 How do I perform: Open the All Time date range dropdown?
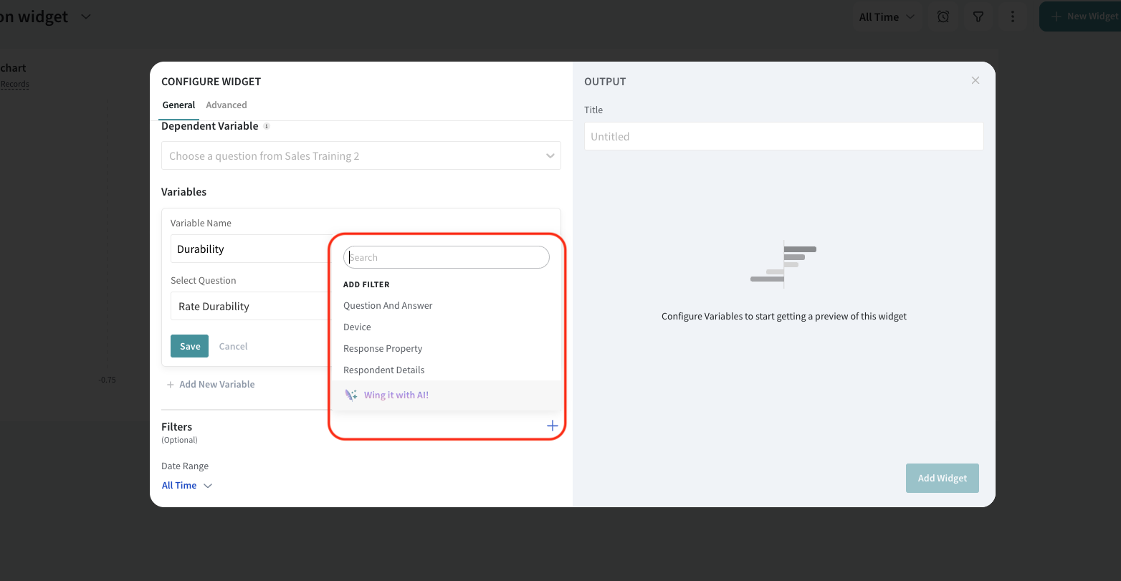[187, 486]
